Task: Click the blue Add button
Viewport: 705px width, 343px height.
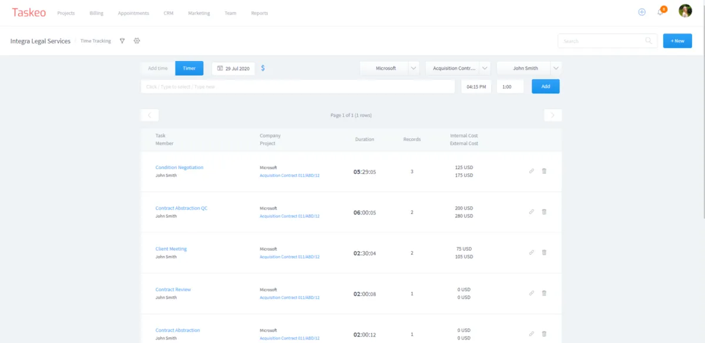Action: 545,86
